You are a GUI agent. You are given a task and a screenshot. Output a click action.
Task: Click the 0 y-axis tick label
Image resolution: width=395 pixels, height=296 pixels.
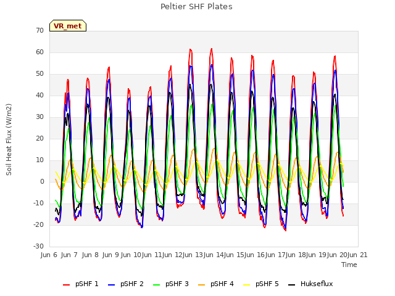[x=42, y=182]
